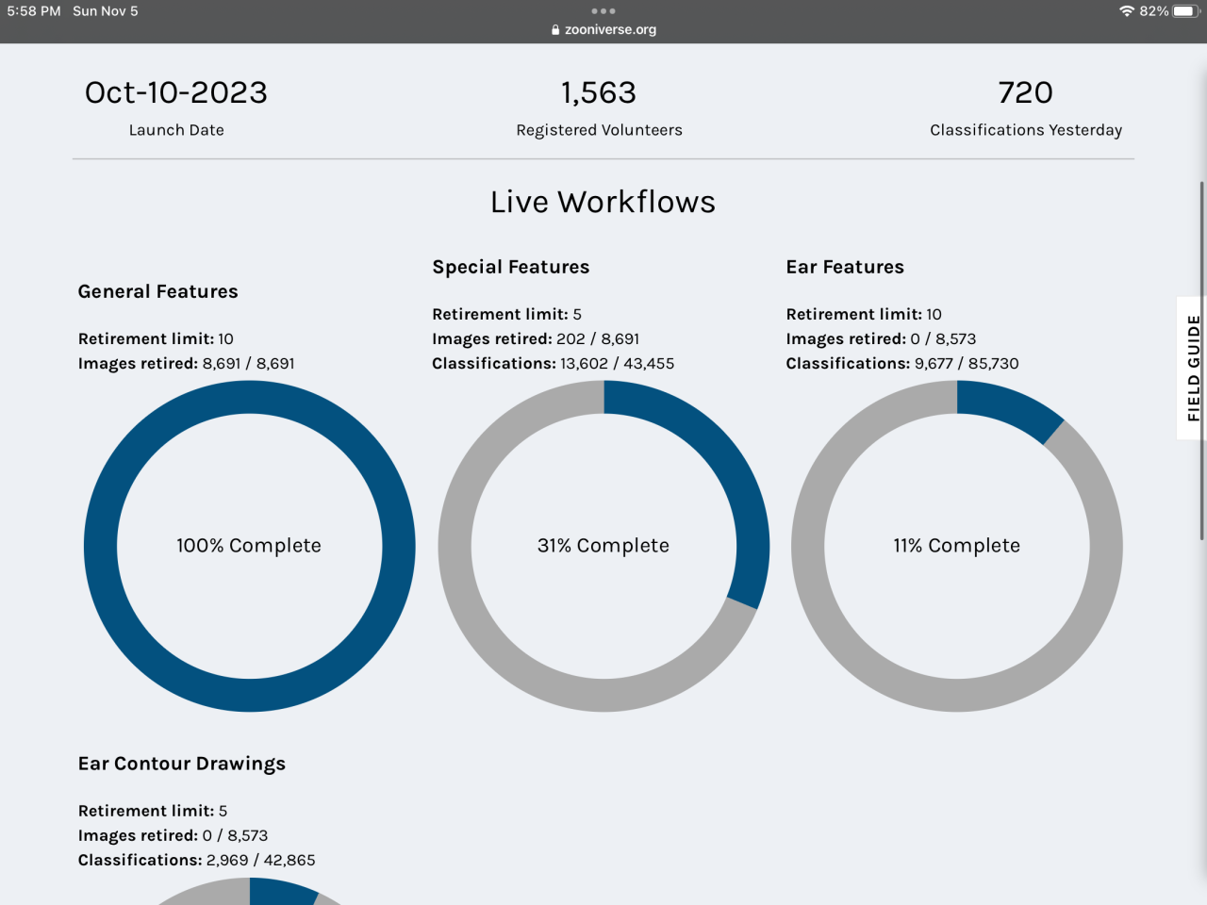
Task: Click the 31% Complete chart label
Action: click(603, 546)
